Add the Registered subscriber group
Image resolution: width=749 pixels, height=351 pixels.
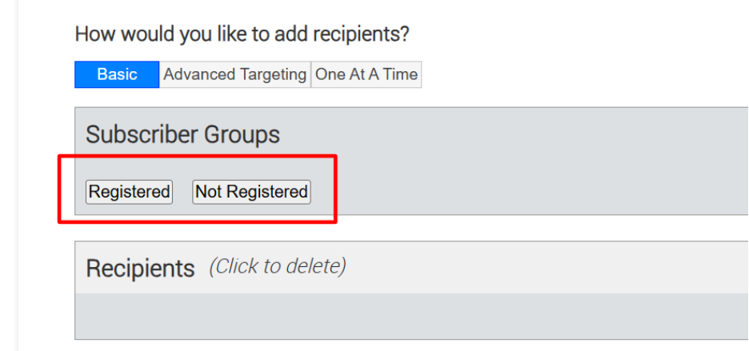pos(129,192)
